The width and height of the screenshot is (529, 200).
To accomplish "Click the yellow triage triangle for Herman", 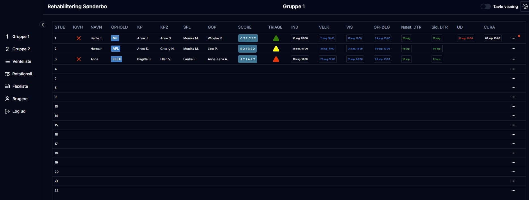I will [x=276, y=49].
